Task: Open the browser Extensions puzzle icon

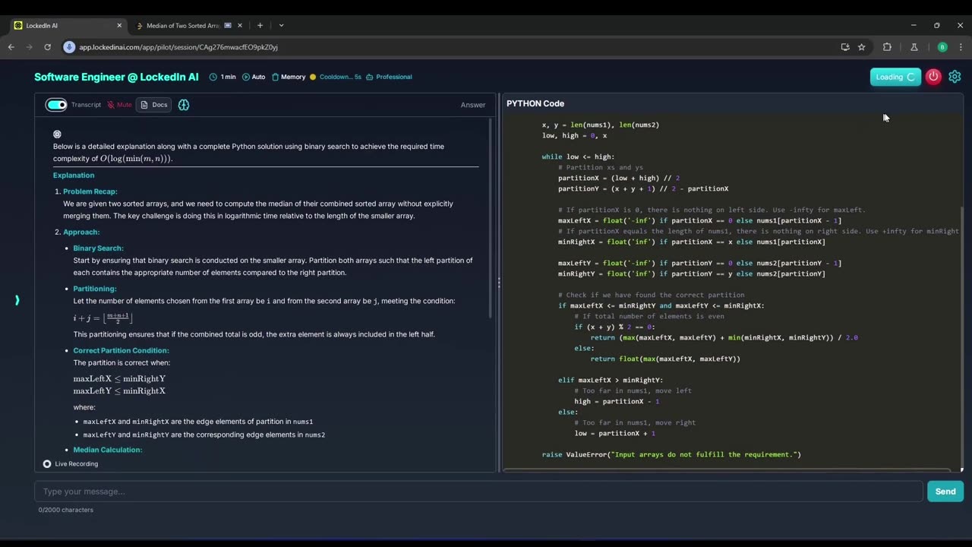Action: pyautogui.click(x=887, y=47)
